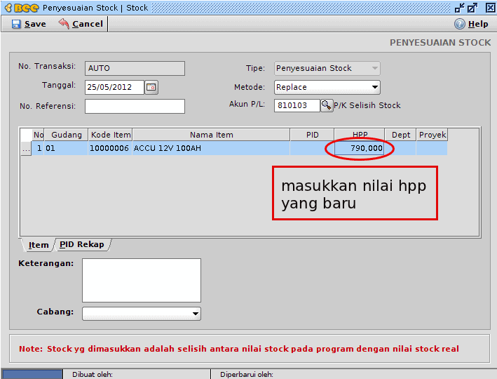Click the HPP column header
497x379 pixels.
360,135
